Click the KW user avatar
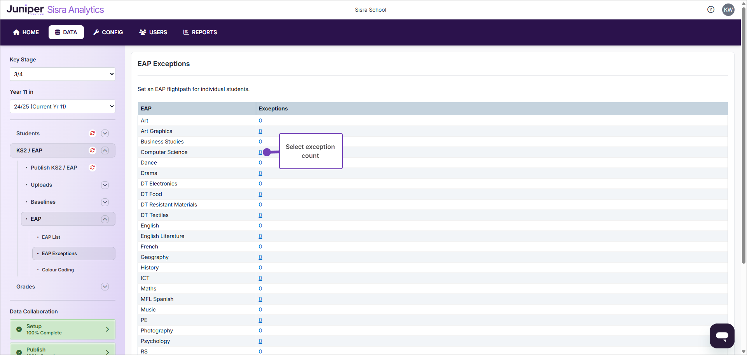 (x=728, y=10)
